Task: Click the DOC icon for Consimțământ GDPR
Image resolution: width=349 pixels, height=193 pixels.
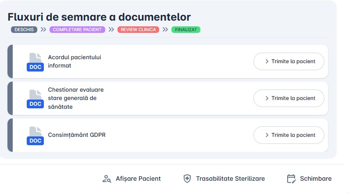Action: click(35, 136)
